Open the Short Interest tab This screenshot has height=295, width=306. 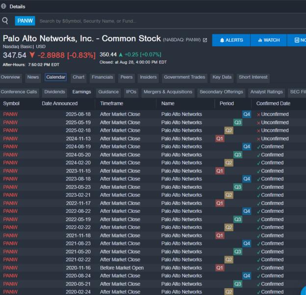(253, 77)
